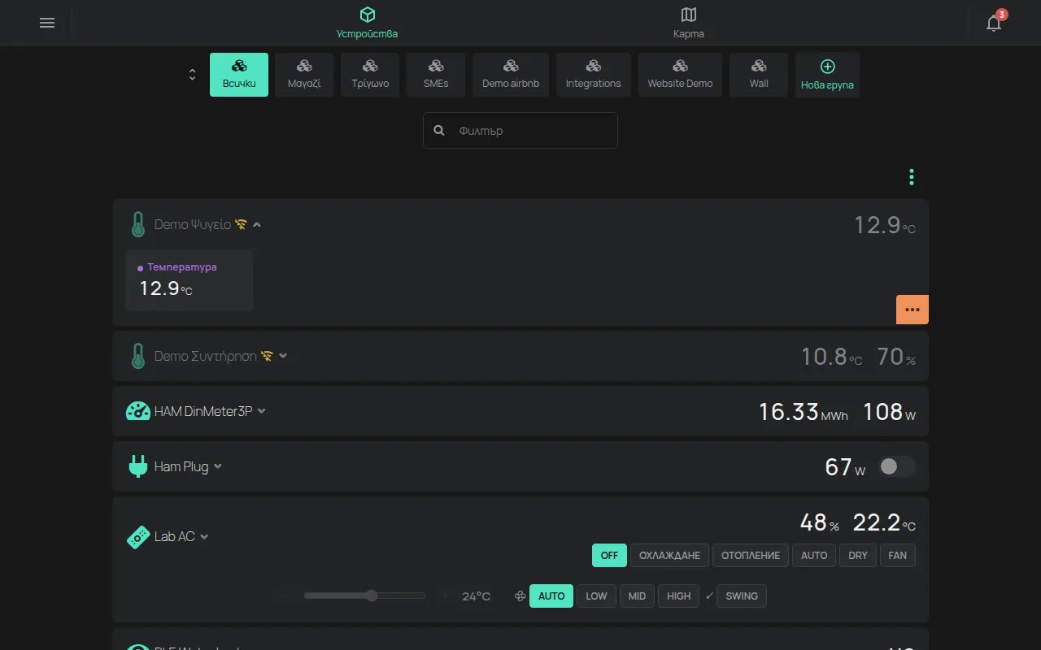Image resolution: width=1041 pixels, height=650 pixels.
Task: Click the Wi-Fi warning icon on Demo Ψυγείο
Action: (x=241, y=224)
